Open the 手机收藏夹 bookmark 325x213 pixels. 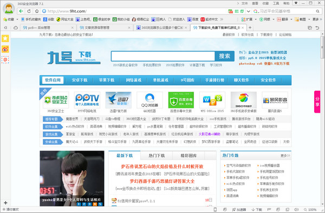pos(31,19)
